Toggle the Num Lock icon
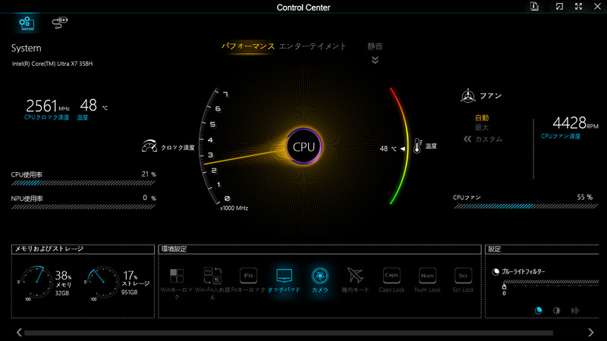 (427, 276)
